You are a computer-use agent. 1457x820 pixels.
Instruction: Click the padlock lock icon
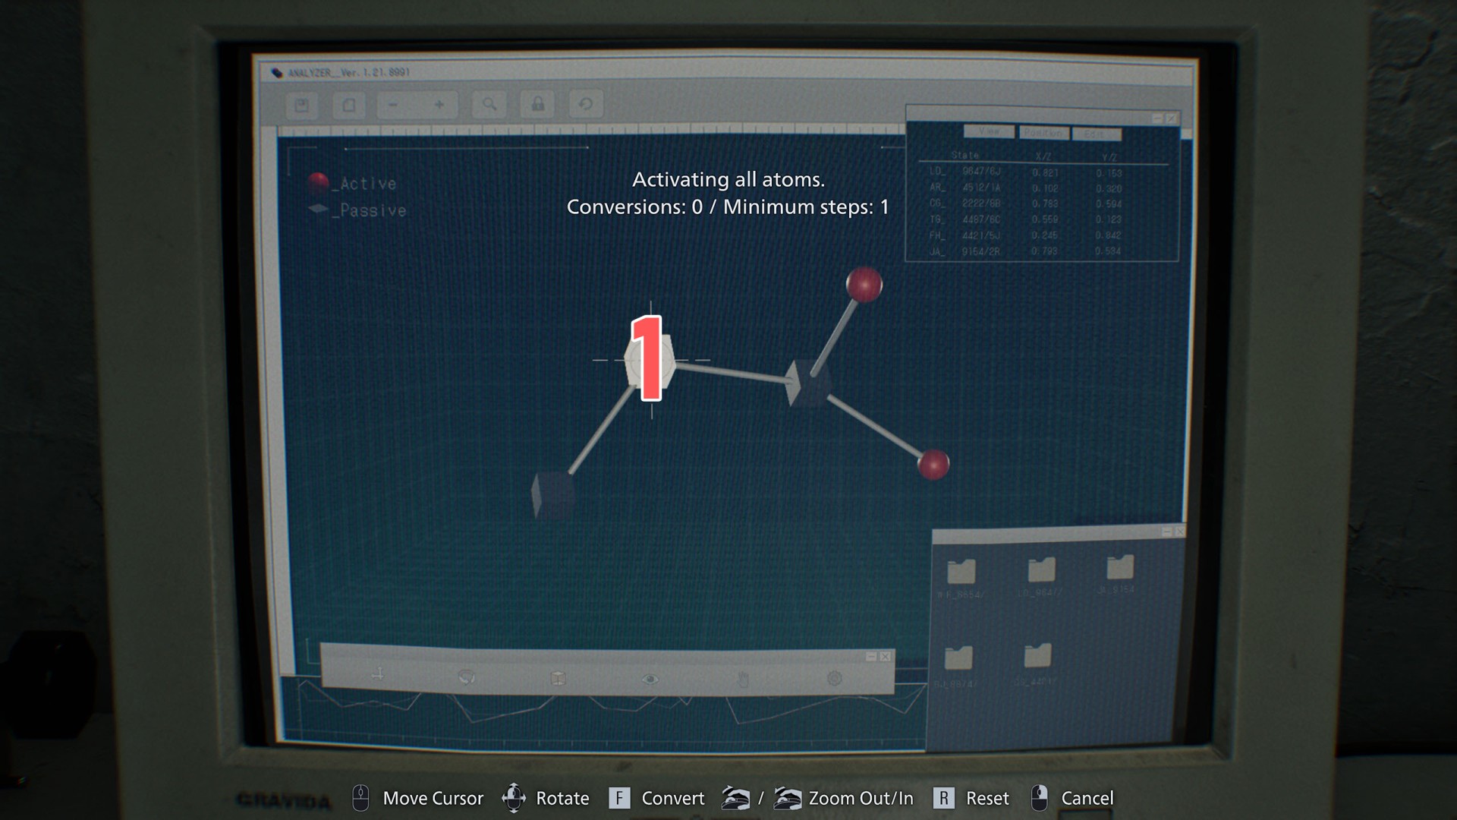[537, 104]
